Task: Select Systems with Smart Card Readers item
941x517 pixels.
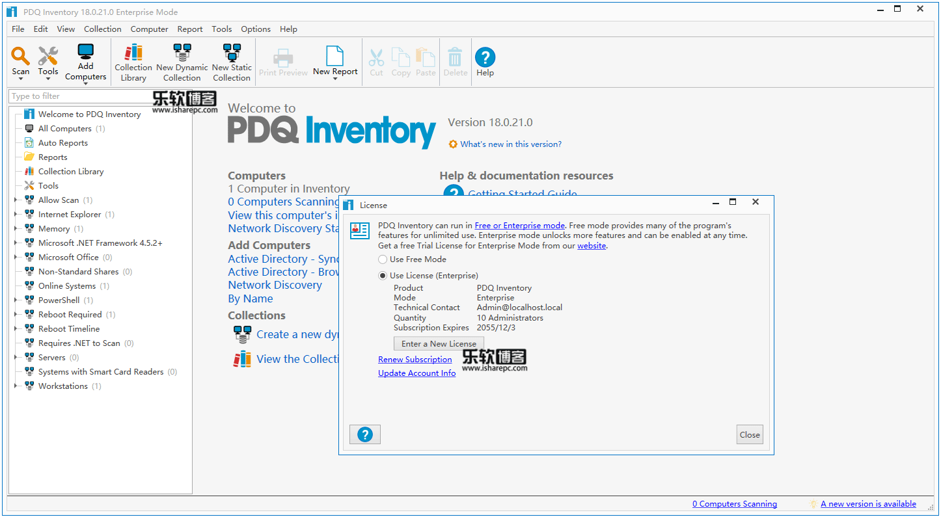Action: [x=101, y=372]
